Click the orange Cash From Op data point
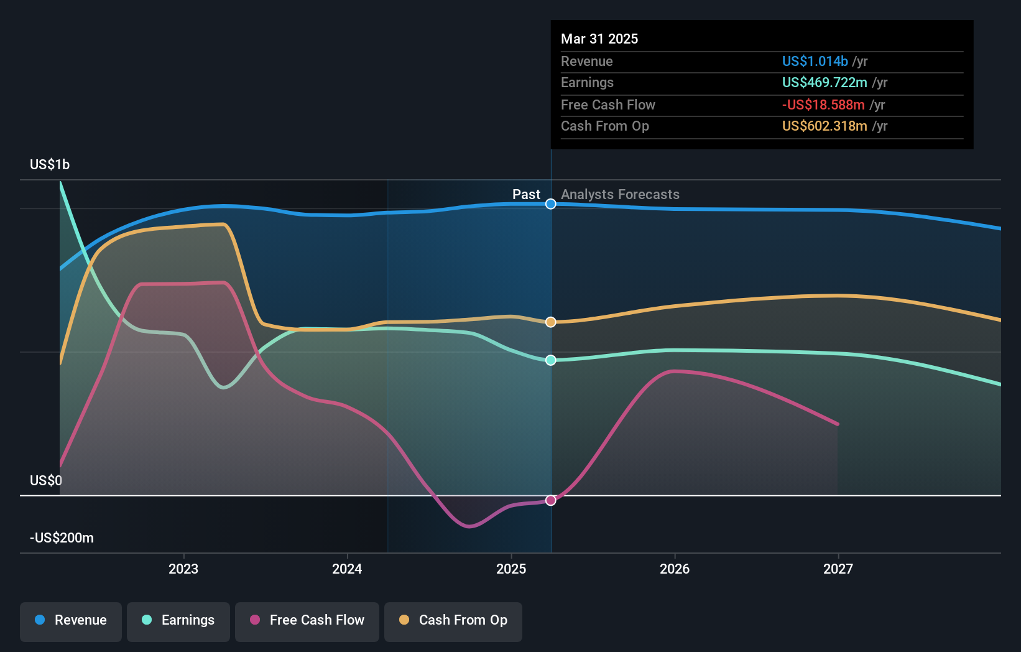This screenshot has height=652, width=1021. pyautogui.click(x=551, y=322)
